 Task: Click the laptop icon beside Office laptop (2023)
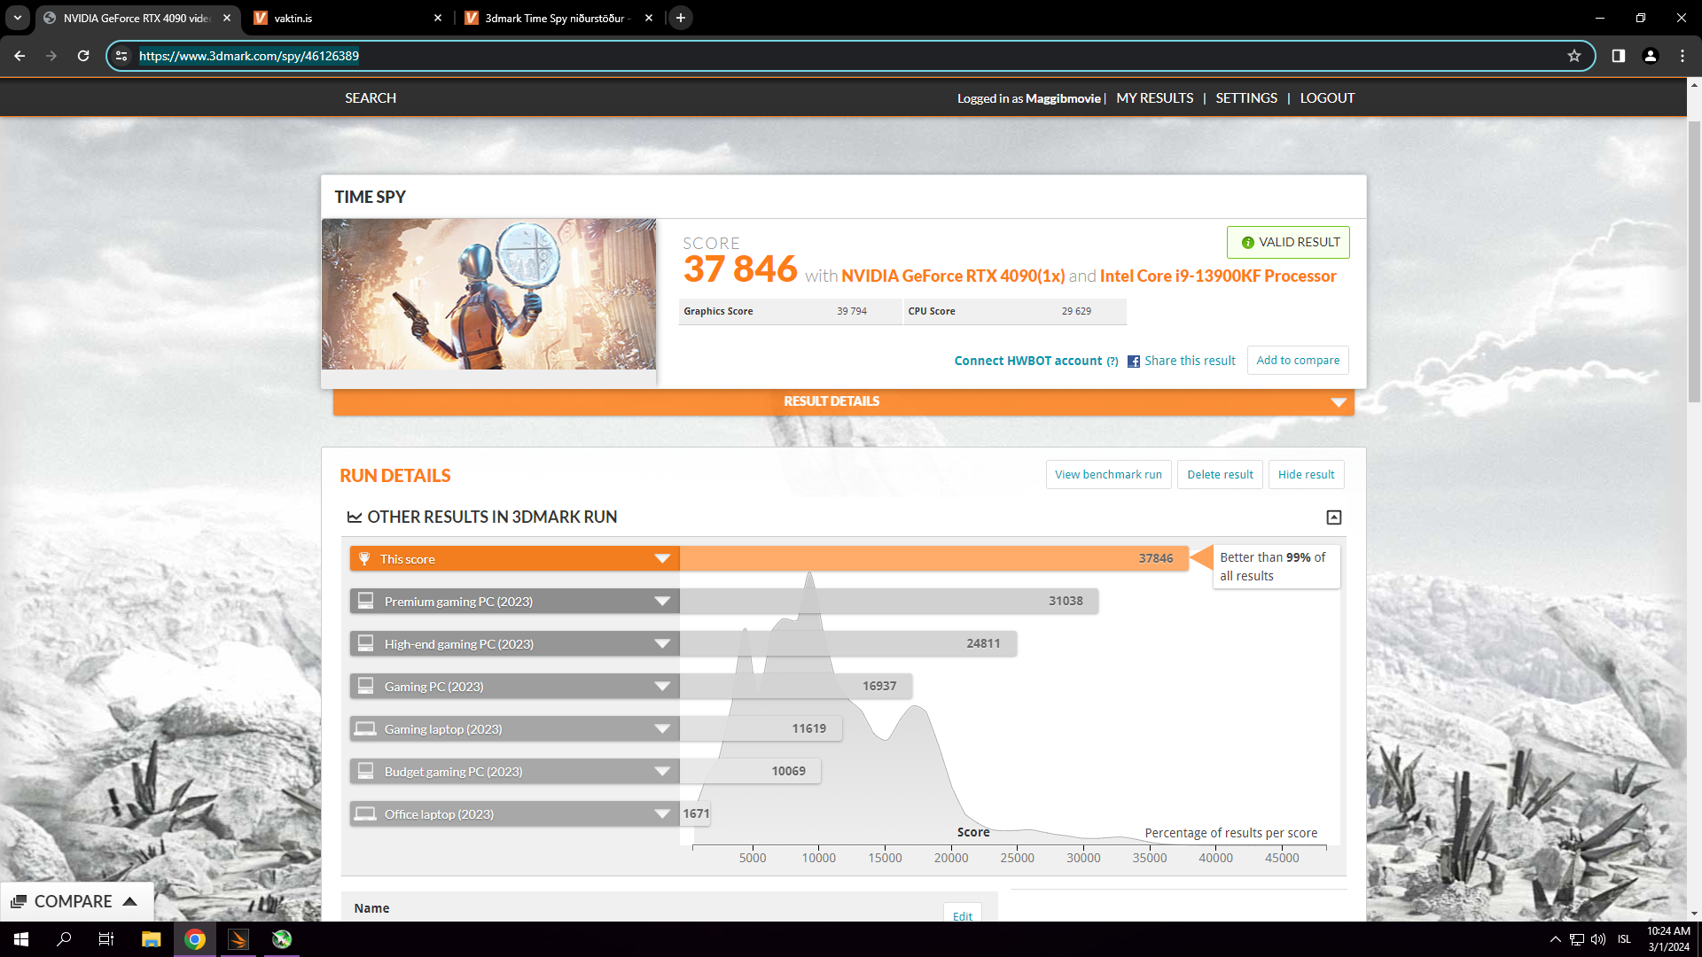[365, 813]
